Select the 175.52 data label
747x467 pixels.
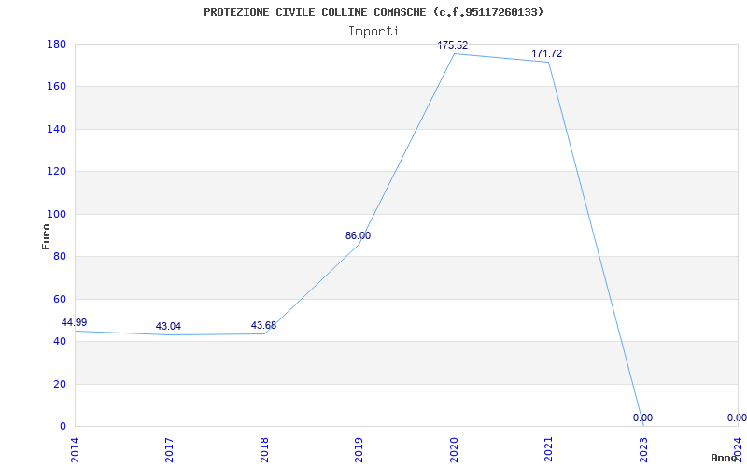click(453, 45)
